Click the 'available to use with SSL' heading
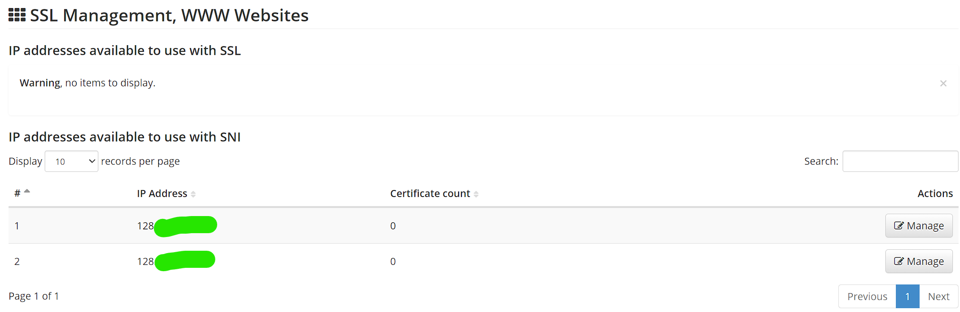The height and width of the screenshot is (312, 960). coord(125,51)
